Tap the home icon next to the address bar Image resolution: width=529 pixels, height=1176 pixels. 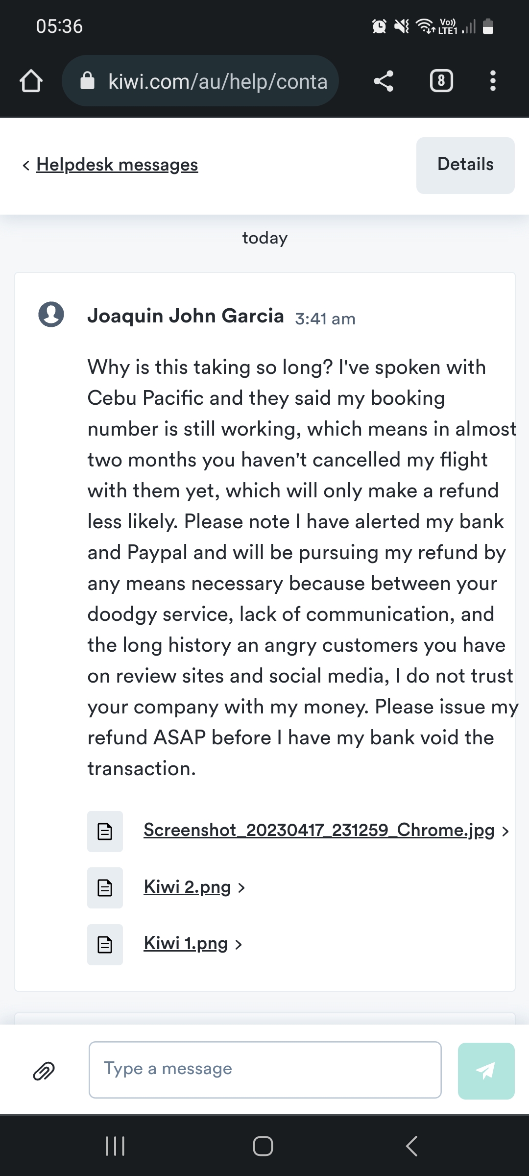[31, 81]
